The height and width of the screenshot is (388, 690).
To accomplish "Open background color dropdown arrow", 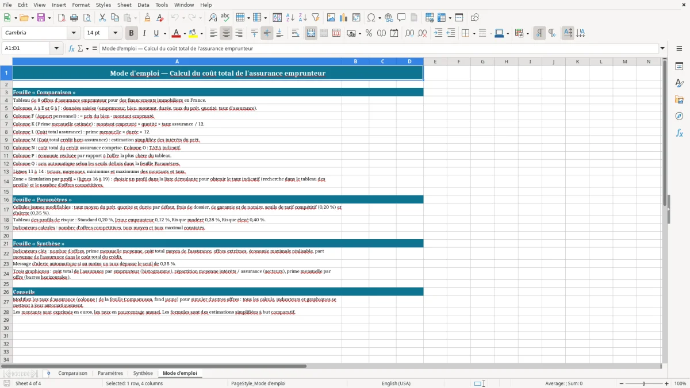I will coord(201,33).
